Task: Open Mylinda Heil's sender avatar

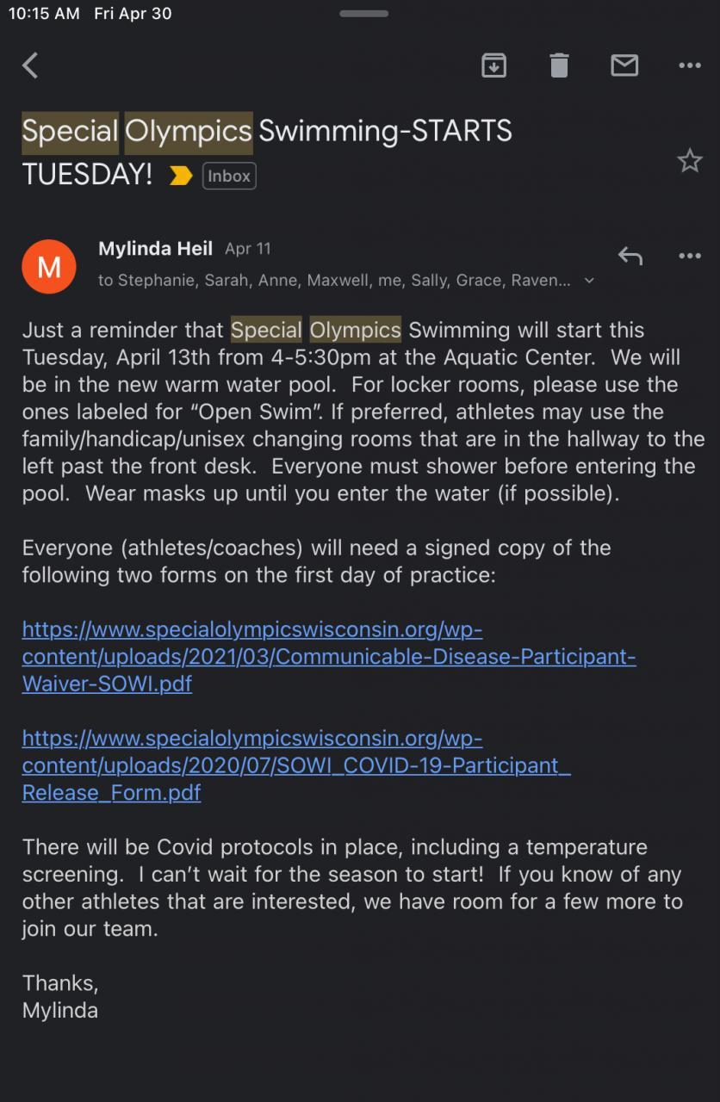Action: (49, 267)
